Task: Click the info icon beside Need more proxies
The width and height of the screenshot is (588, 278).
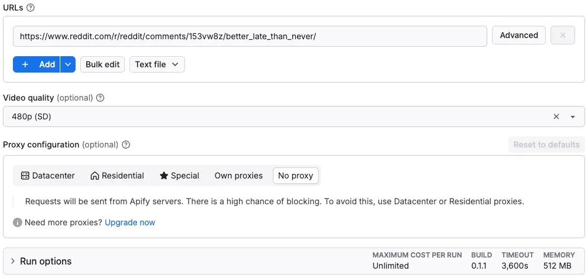Action: (x=17, y=222)
